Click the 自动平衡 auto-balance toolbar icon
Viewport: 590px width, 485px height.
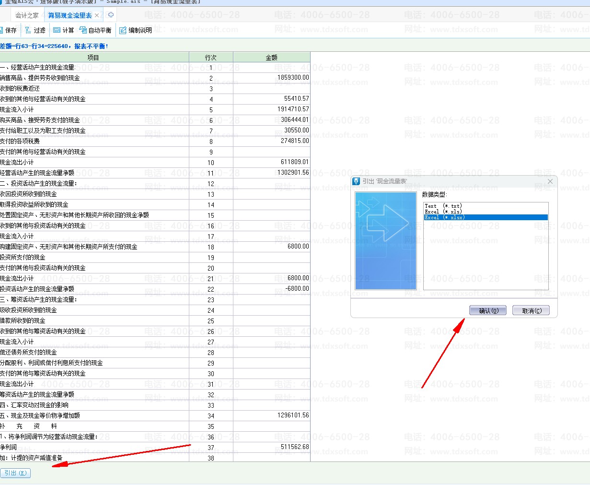coord(83,30)
